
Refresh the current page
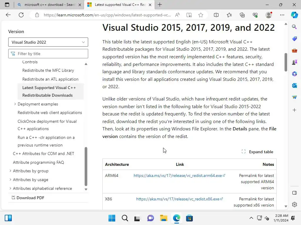[x=21, y=15]
